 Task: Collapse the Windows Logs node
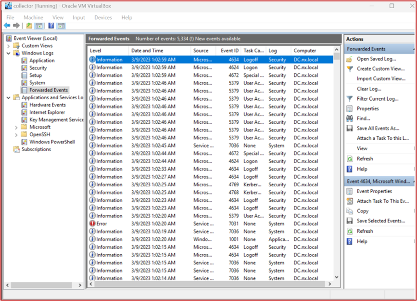click(8, 53)
